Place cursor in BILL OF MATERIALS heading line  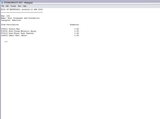coord(22,9)
